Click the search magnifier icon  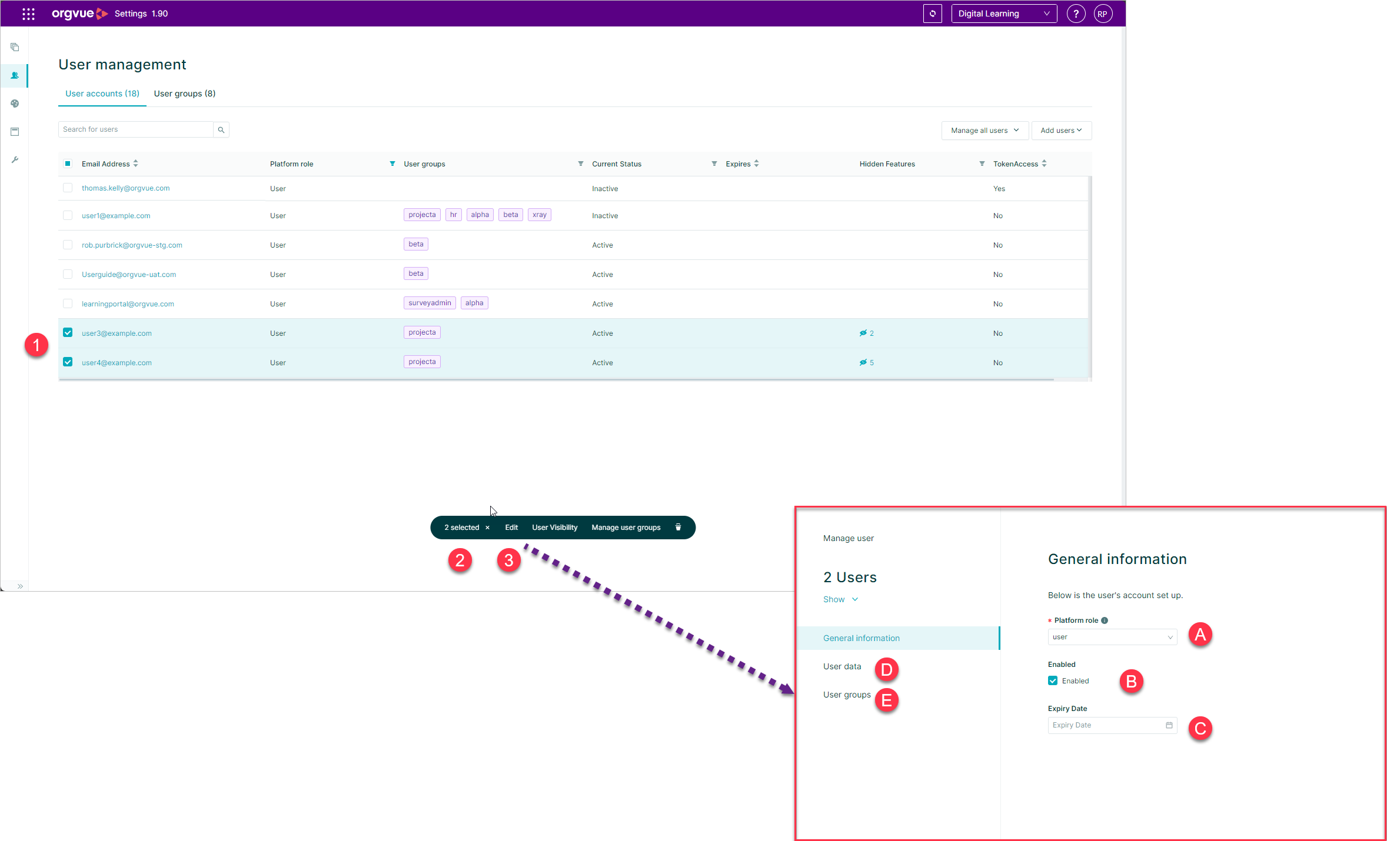[x=221, y=129]
